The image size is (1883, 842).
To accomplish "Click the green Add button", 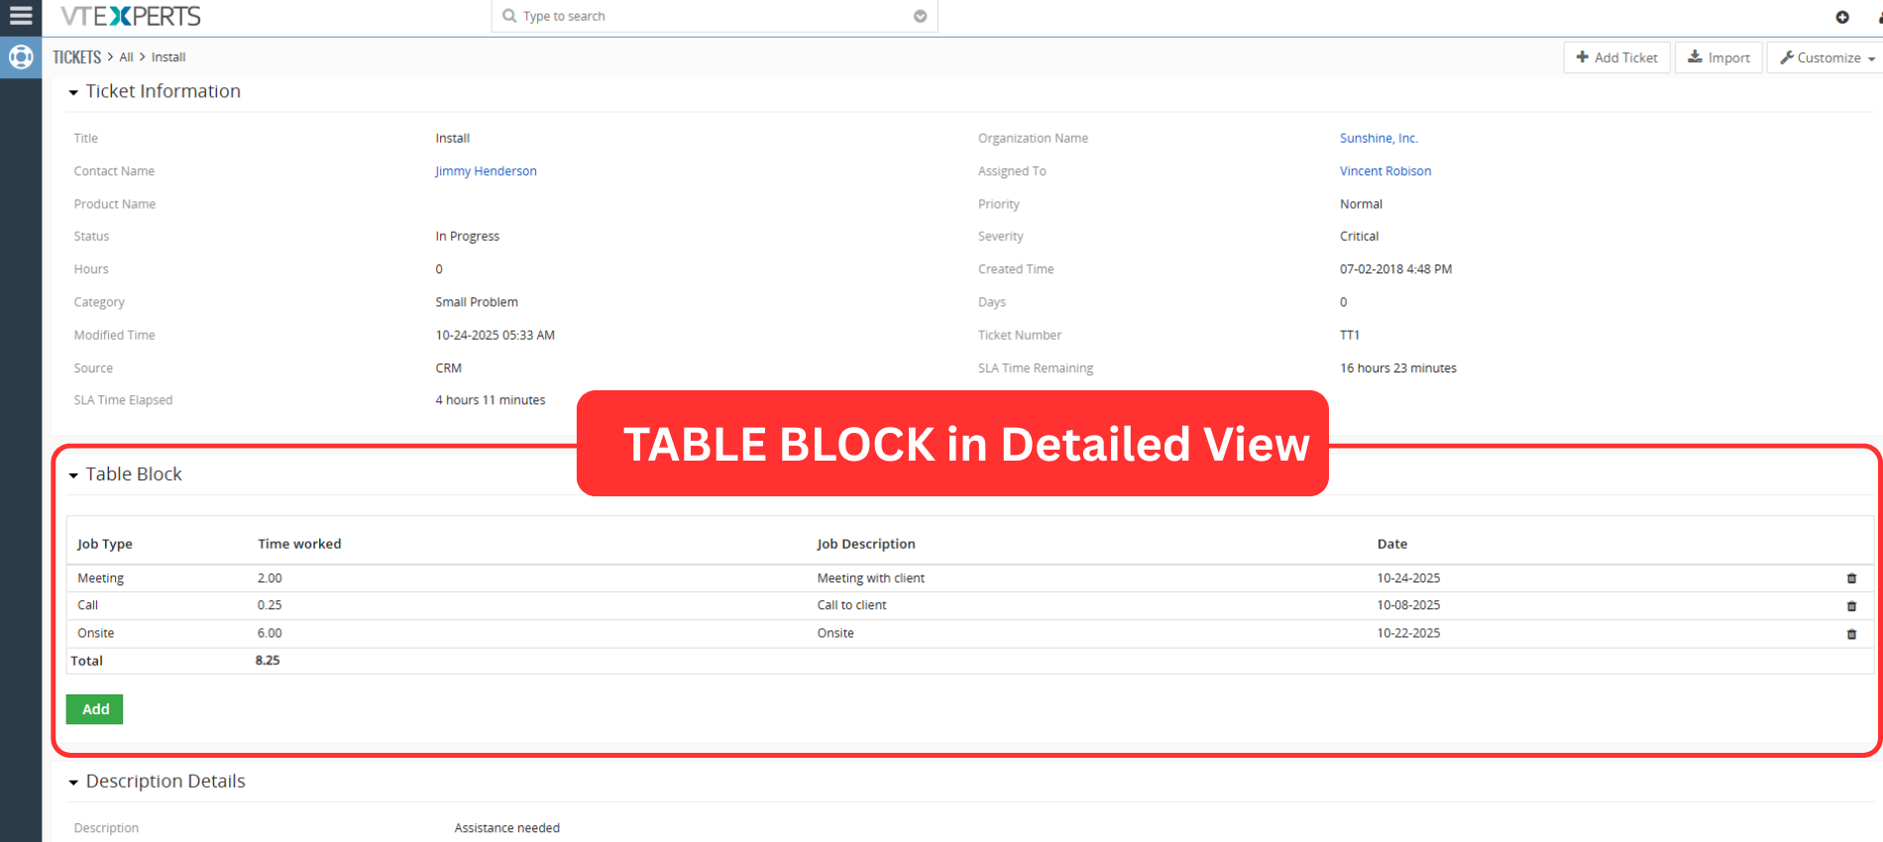I will click(95, 709).
